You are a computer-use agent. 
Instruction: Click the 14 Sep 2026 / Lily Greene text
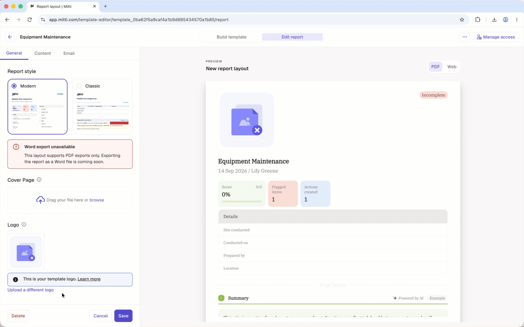pyautogui.click(x=248, y=171)
